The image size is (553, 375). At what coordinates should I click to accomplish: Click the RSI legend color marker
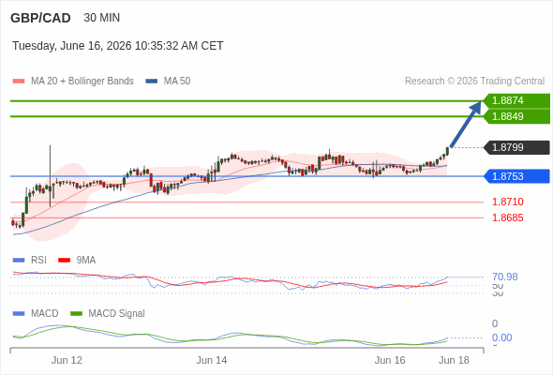coord(19,261)
